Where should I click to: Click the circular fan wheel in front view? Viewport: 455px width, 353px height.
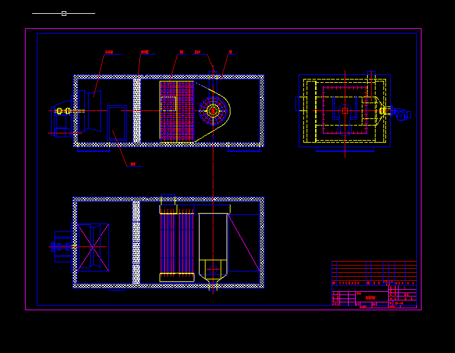[x=213, y=110]
